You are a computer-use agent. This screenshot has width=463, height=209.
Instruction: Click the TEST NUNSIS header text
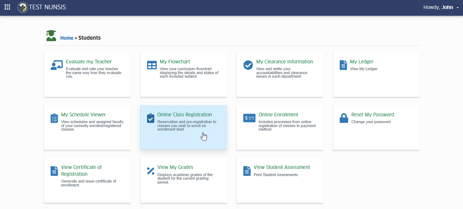coord(47,7)
